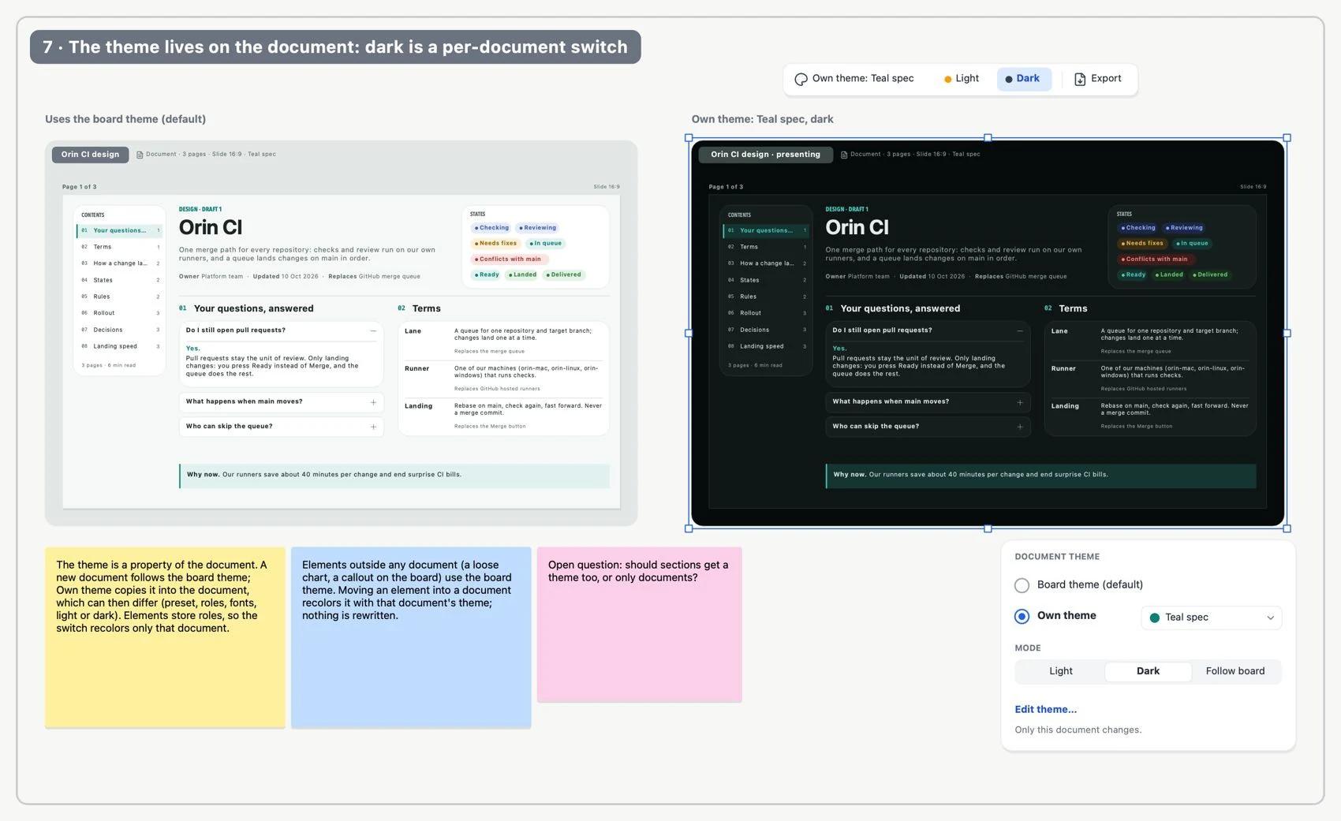Click the document icon in the light document header
Screen dimensions: 1341x821
click(140, 155)
